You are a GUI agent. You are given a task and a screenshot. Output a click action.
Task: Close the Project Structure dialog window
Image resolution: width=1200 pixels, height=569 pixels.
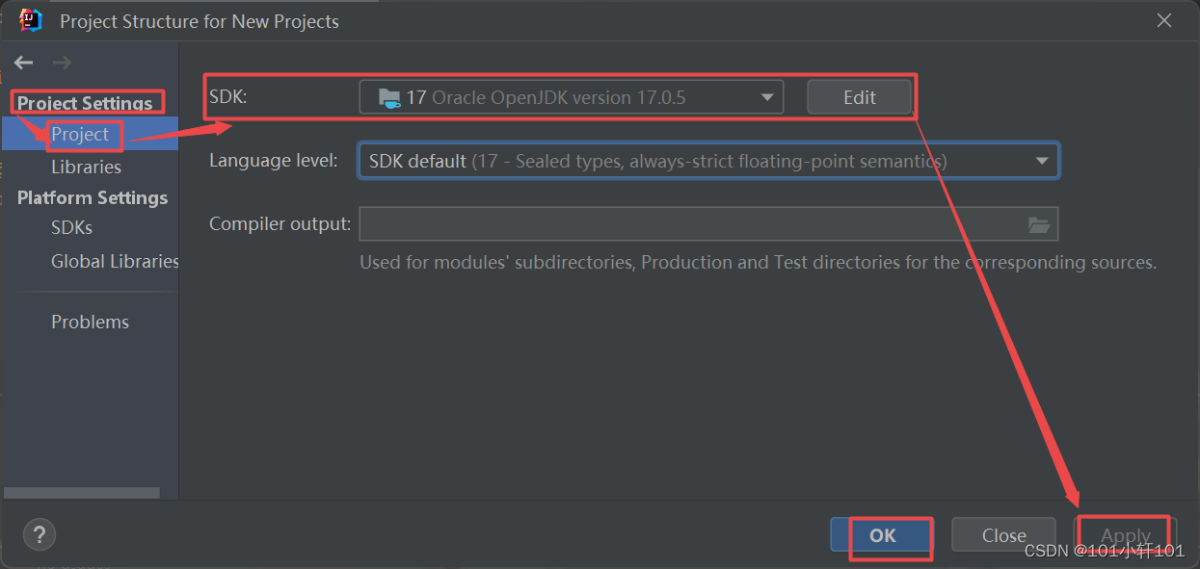click(1164, 20)
